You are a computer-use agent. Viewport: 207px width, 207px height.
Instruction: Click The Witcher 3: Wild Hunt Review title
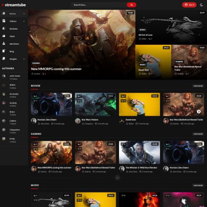click(x=141, y=167)
